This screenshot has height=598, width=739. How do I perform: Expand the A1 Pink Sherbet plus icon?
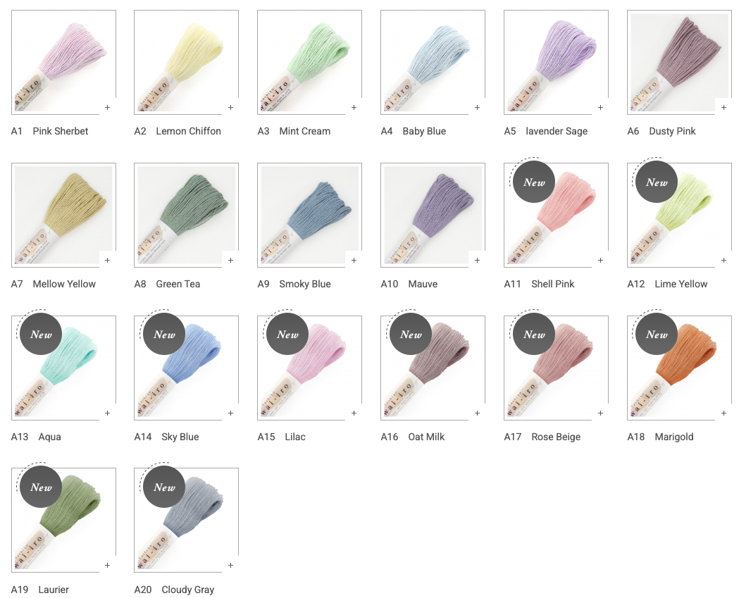(108, 108)
